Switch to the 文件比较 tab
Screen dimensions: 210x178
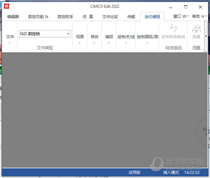coord(110,16)
